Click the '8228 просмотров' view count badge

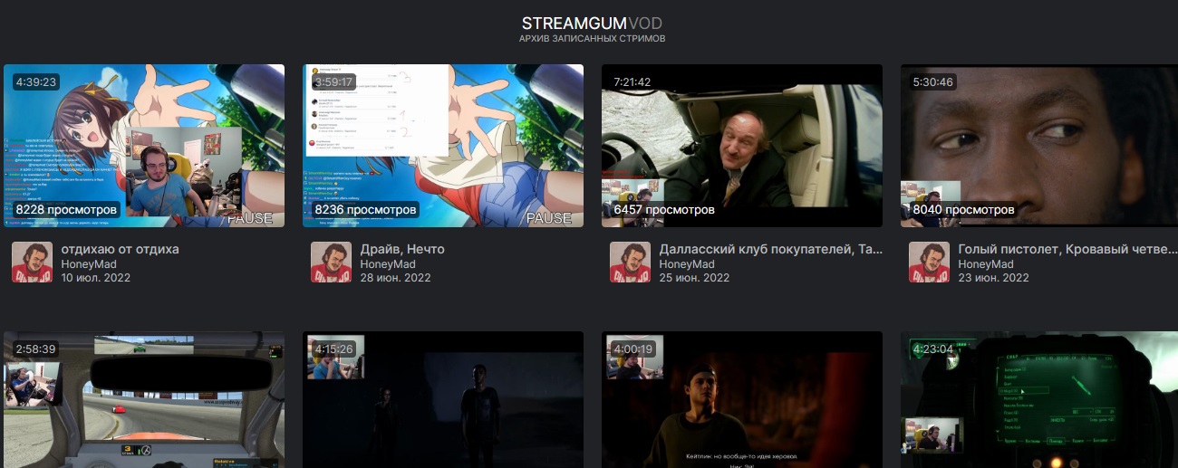coord(66,210)
